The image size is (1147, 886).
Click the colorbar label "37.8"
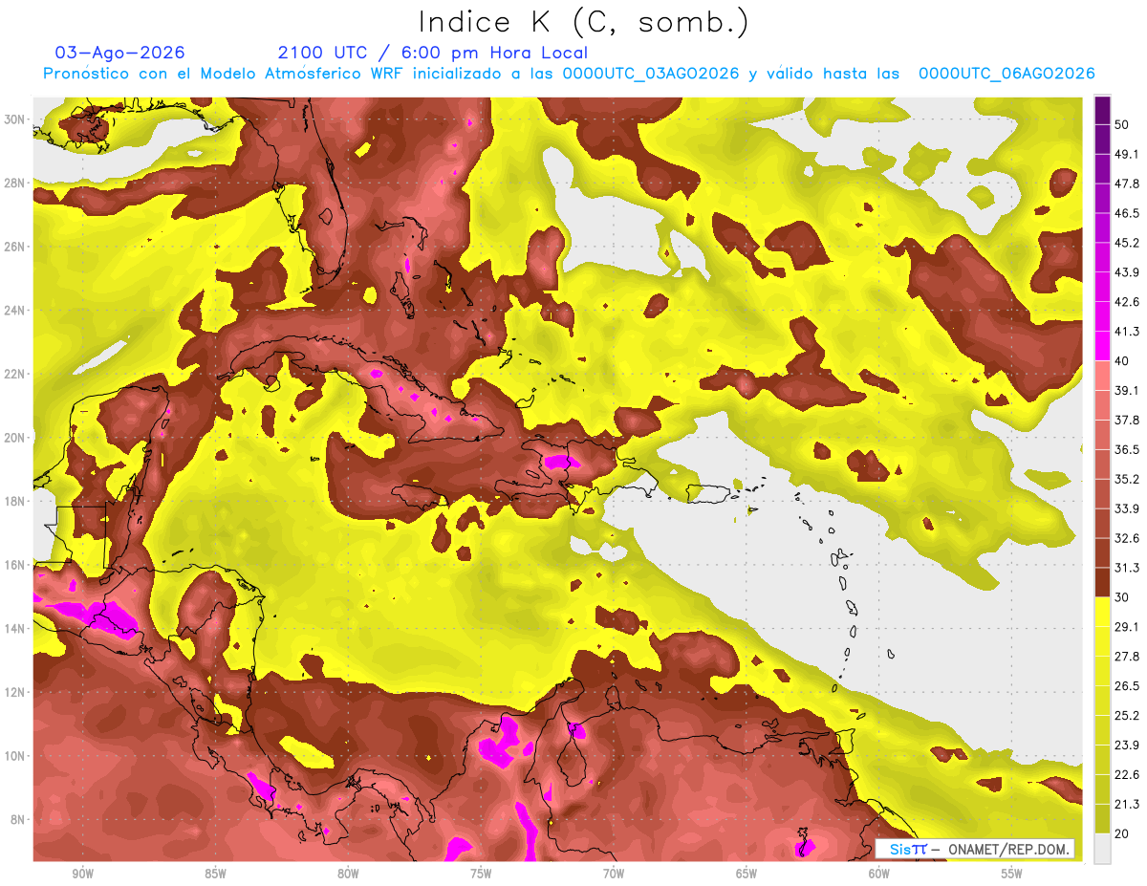[x=1126, y=420]
